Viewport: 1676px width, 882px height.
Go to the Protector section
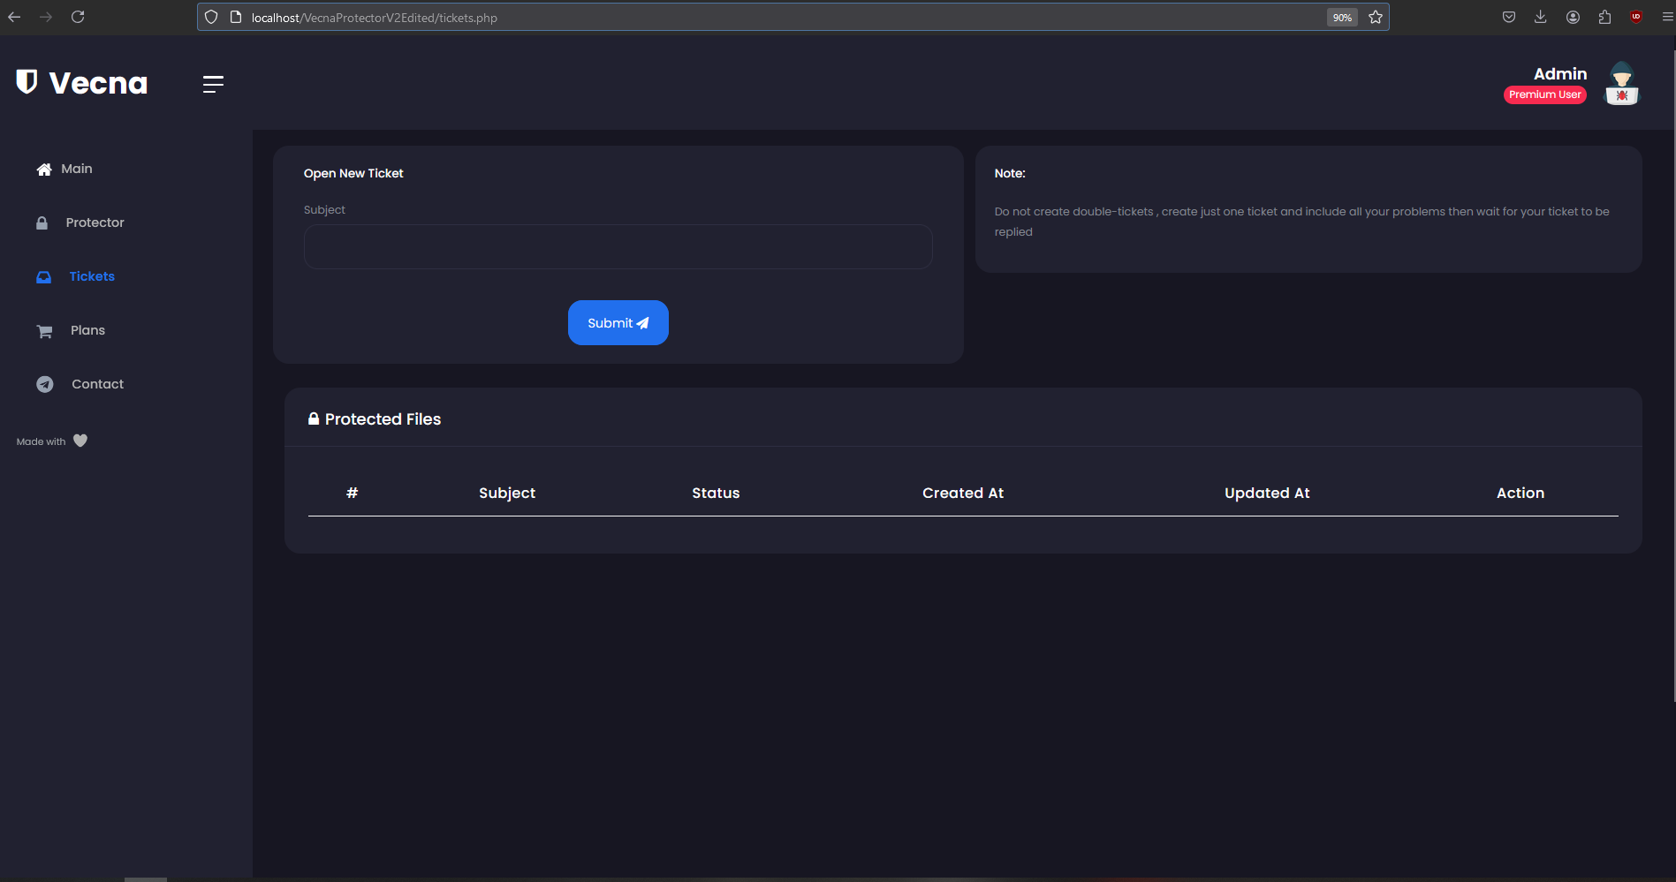(x=95, y=222)
